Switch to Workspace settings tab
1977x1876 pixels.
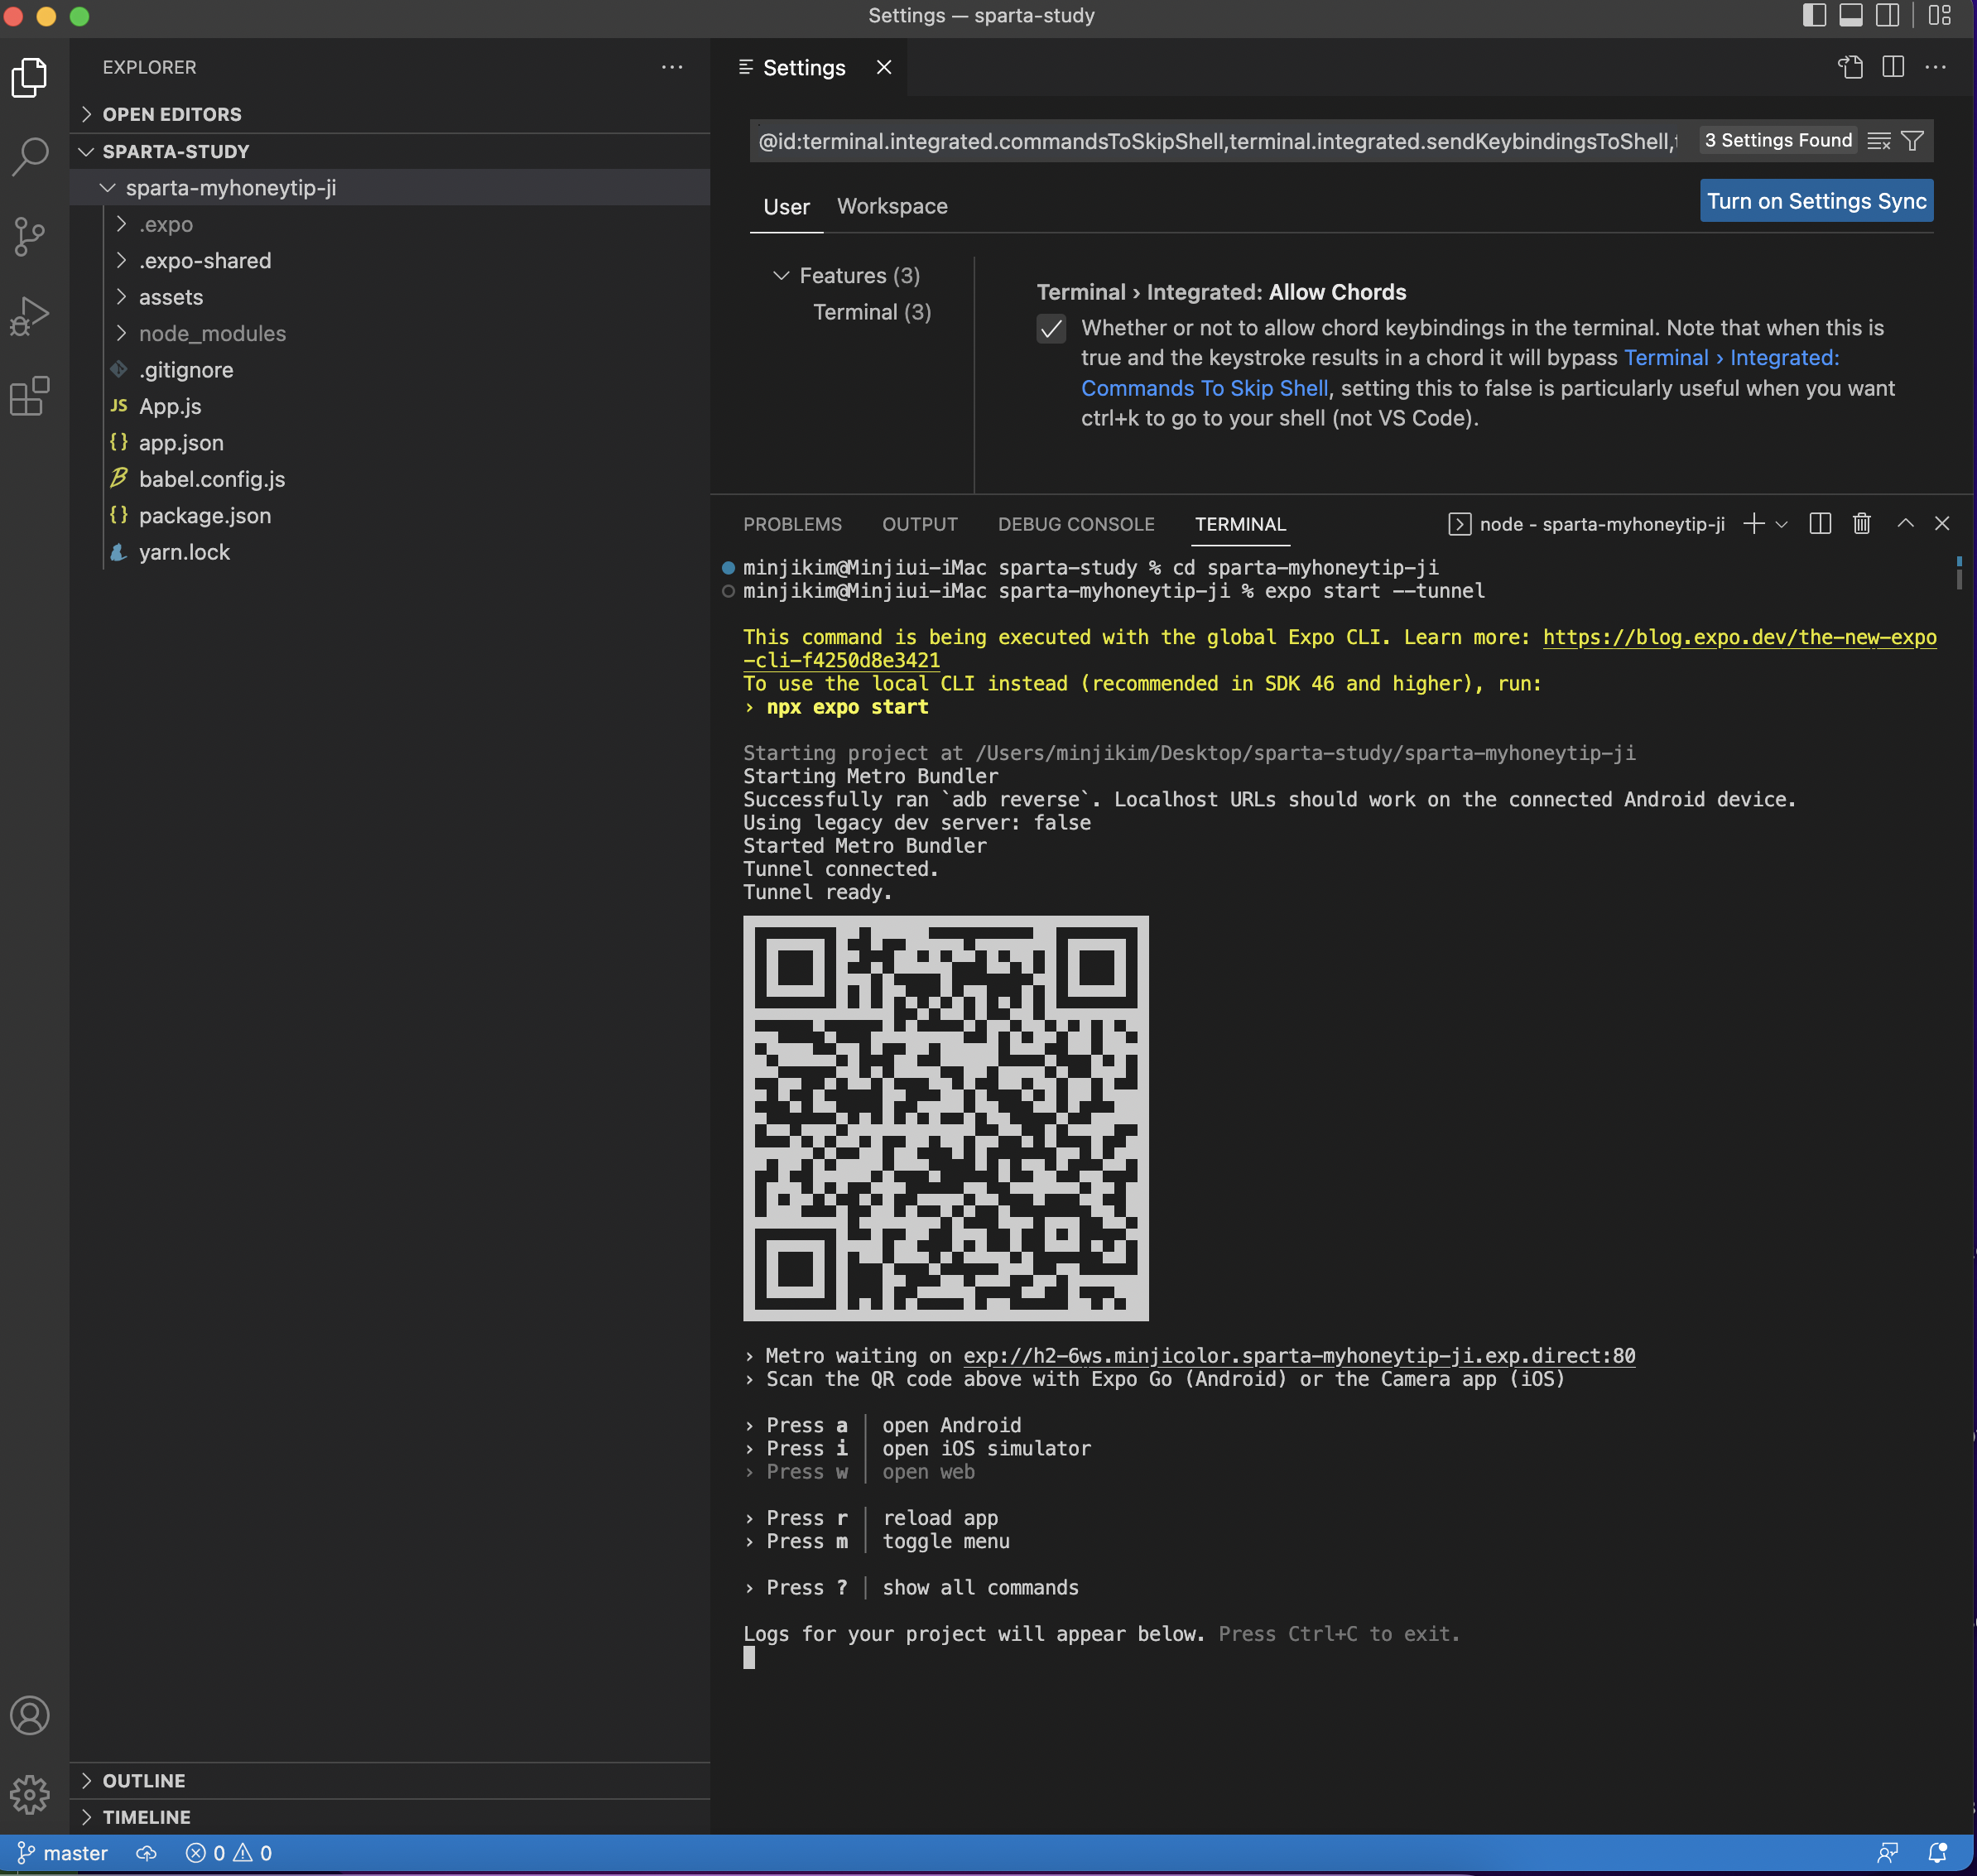pos(892,207)
